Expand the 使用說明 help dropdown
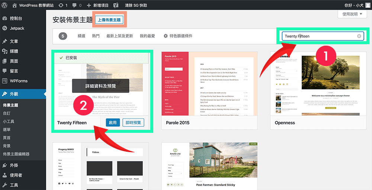The image size is (372, 190). [x=353, y=14]
